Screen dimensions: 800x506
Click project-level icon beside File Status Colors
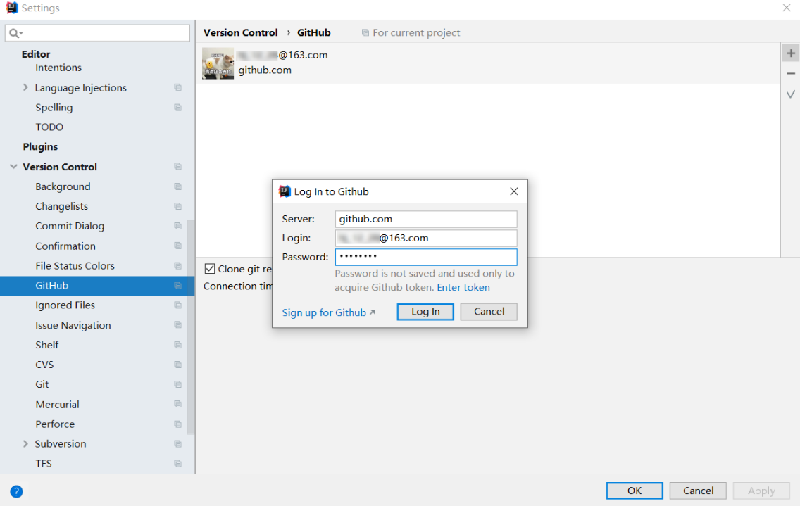pos(177,265)
